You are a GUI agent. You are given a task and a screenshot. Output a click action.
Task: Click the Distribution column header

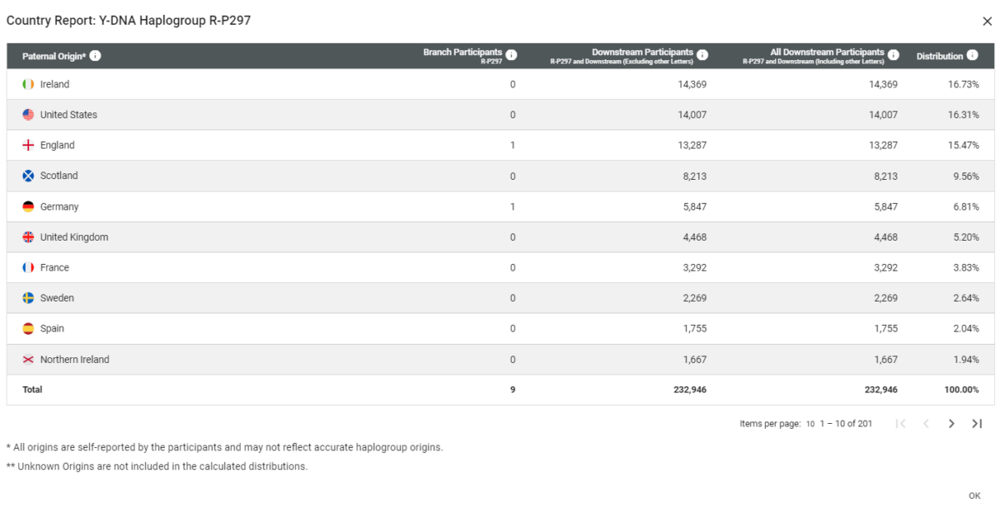click(942, 56)
